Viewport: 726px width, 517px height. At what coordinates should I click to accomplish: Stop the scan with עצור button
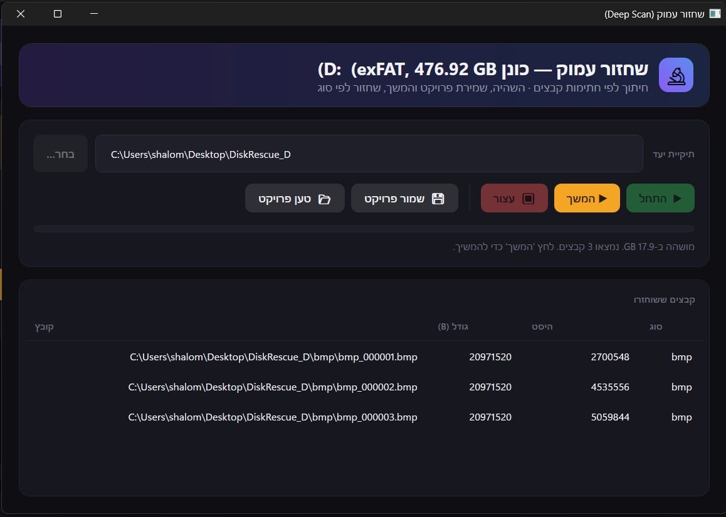(x=514, y=198)
